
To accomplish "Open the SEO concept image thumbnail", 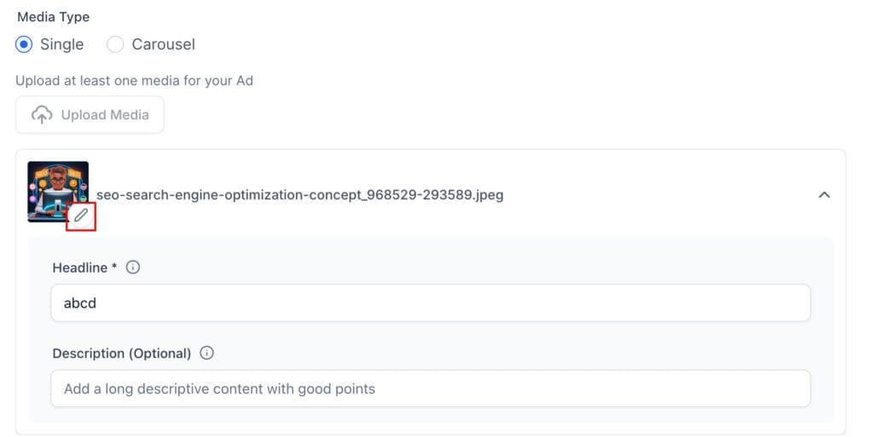I will (58, 192).
